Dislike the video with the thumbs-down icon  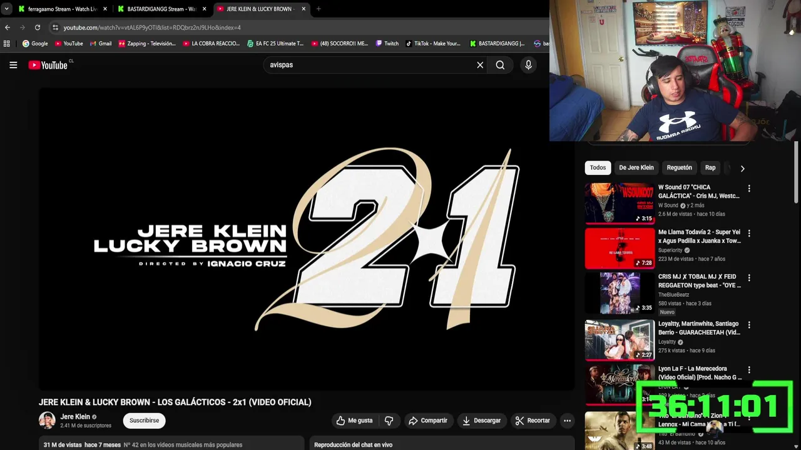[389, 421]
